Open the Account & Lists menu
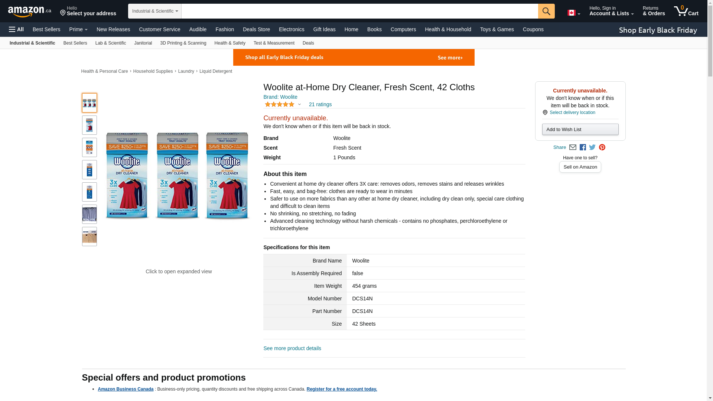The width and height of the screenshot is (713, 401). point(611,11)
